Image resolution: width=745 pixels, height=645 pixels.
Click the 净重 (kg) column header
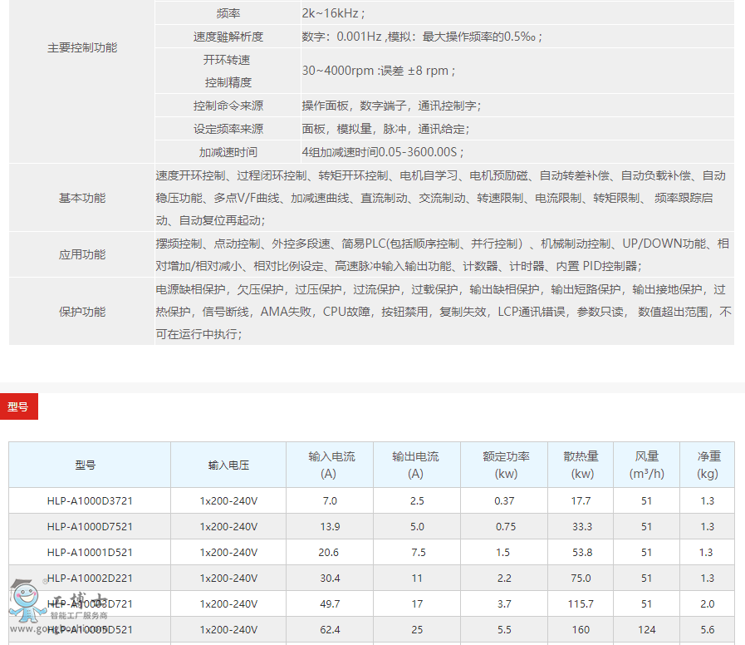(x=708, y=465)
